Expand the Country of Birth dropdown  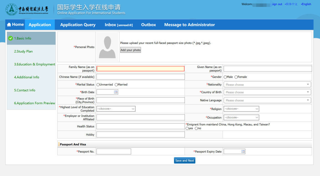click(x=267, y=92)
